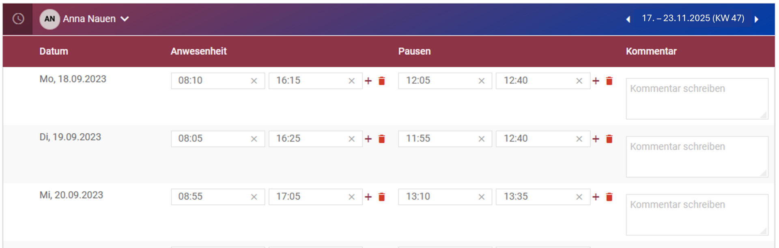Open the clock time-tracking icon

point(18,19)
